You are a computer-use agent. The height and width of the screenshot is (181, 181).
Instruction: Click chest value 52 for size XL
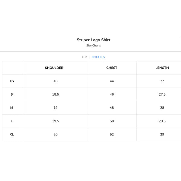(x=112, y=134)
